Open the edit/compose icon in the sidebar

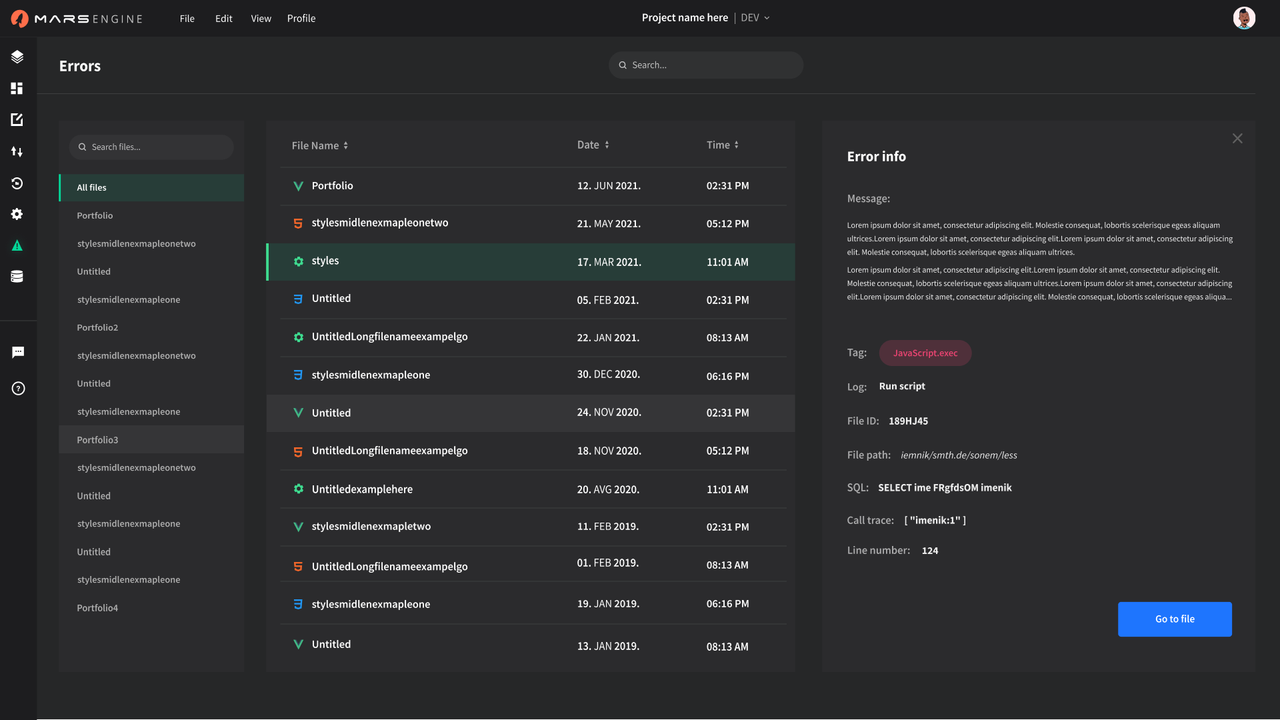[17, 119]
